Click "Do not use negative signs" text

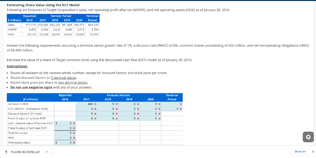pyautogui.click(x=31, y=87)
